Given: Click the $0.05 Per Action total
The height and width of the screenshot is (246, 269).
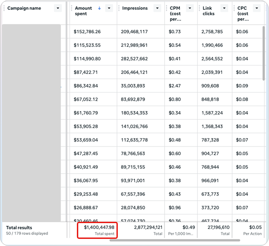Looking at the screenshot, I should tap(255, 227).
